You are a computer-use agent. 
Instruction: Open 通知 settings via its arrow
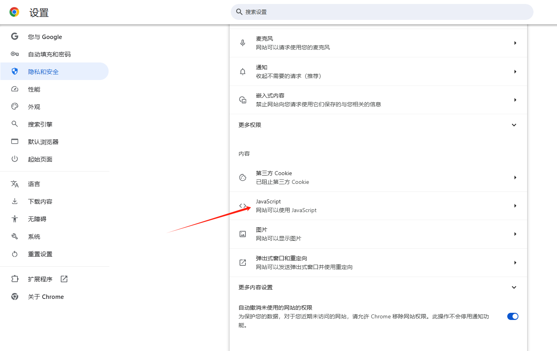pyautogui.click(x=515, y=72)
